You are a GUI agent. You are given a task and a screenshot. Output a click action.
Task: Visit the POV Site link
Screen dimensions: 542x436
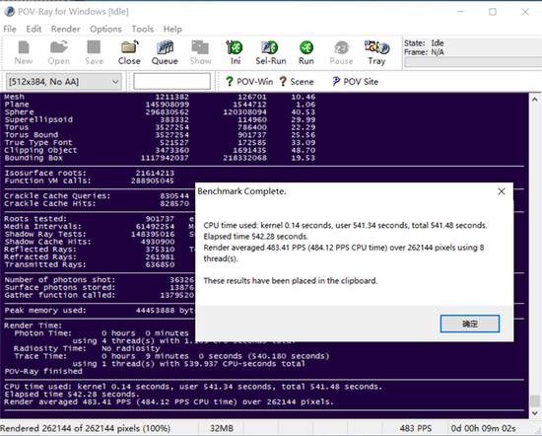point(356,82)
